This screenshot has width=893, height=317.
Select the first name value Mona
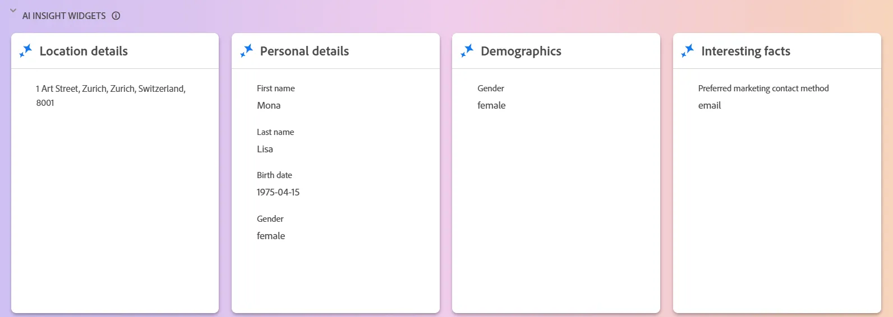pos(269,105)
